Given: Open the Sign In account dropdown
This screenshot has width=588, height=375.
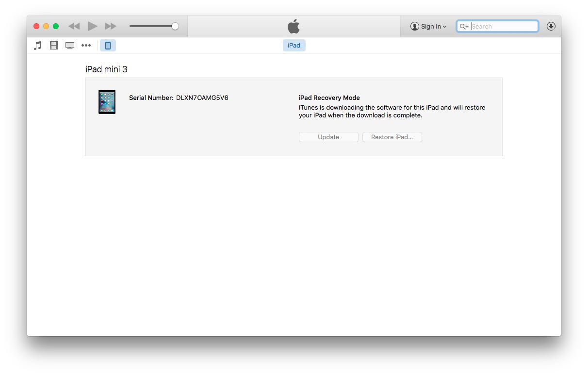Looking at the screenshot, I should tap(429, 26).
